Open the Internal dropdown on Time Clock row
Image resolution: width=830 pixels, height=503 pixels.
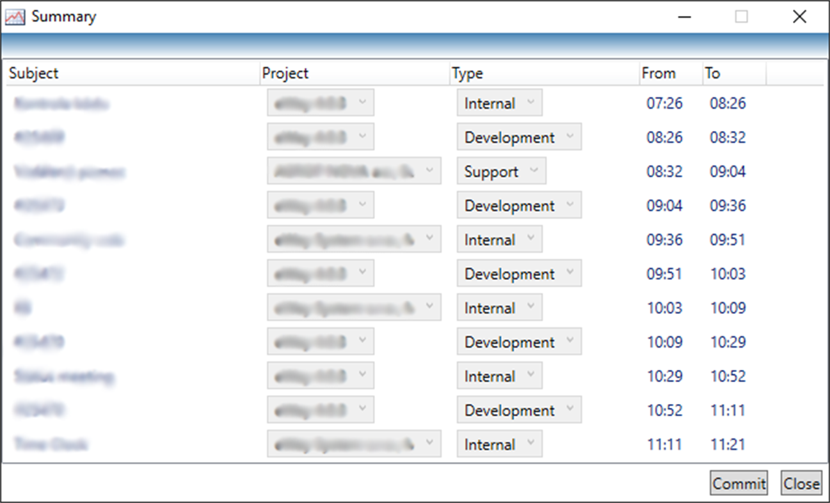[499, 444]
